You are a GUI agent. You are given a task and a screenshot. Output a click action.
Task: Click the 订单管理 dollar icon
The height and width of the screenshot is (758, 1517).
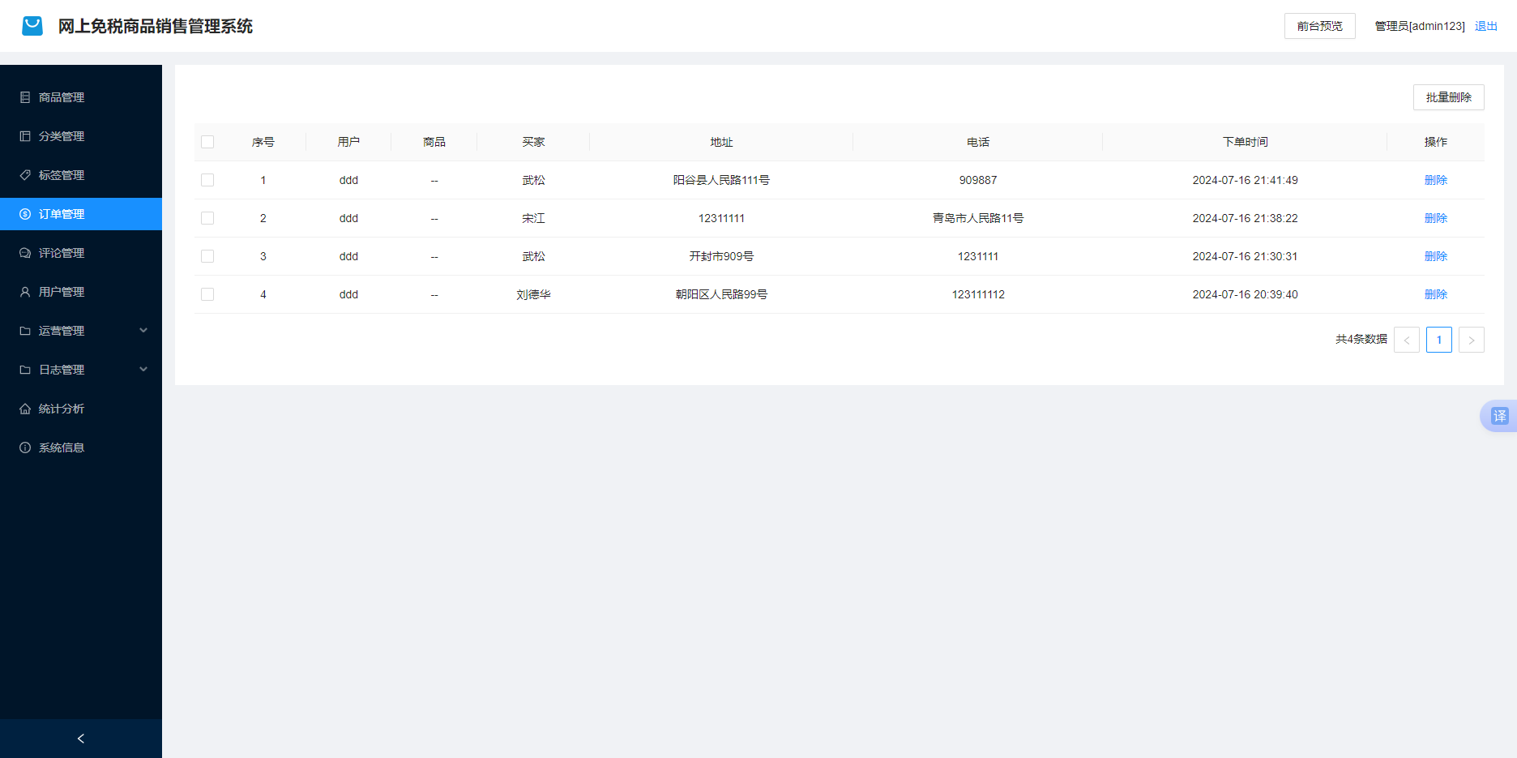[x=25, y=214]
